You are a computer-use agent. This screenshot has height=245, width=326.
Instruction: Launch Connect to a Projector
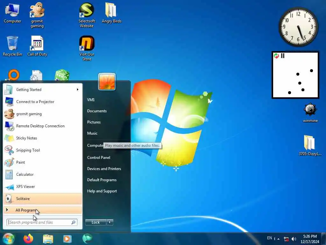coord(43,102)
